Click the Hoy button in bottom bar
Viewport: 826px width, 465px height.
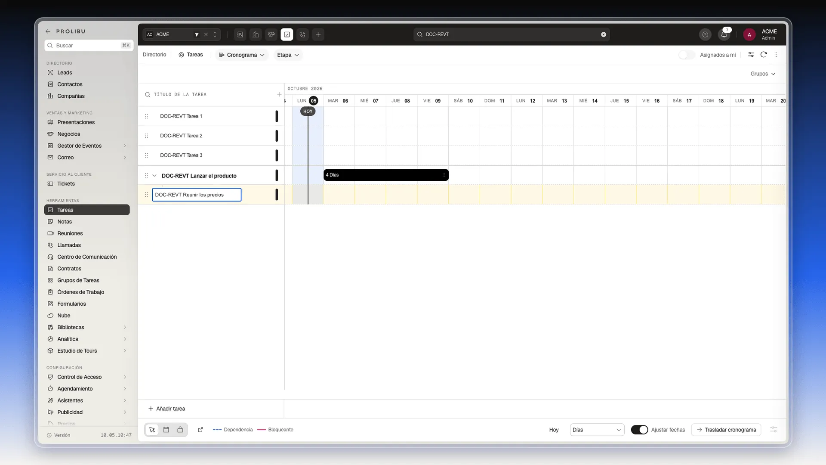tap(554, 430)
